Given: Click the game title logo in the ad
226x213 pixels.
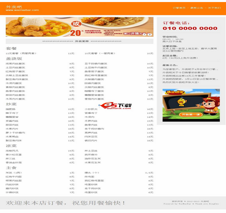Looking at the screenshot, I should click(x=175, y=93).
